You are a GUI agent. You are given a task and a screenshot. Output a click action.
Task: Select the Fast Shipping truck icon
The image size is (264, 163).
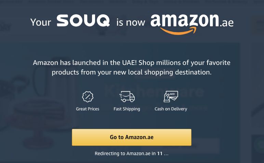pyautogui.click(x=127, y=97)
